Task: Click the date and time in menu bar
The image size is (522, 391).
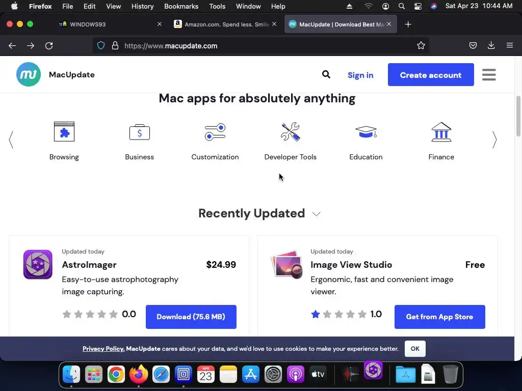Action: tap(479, 6)
